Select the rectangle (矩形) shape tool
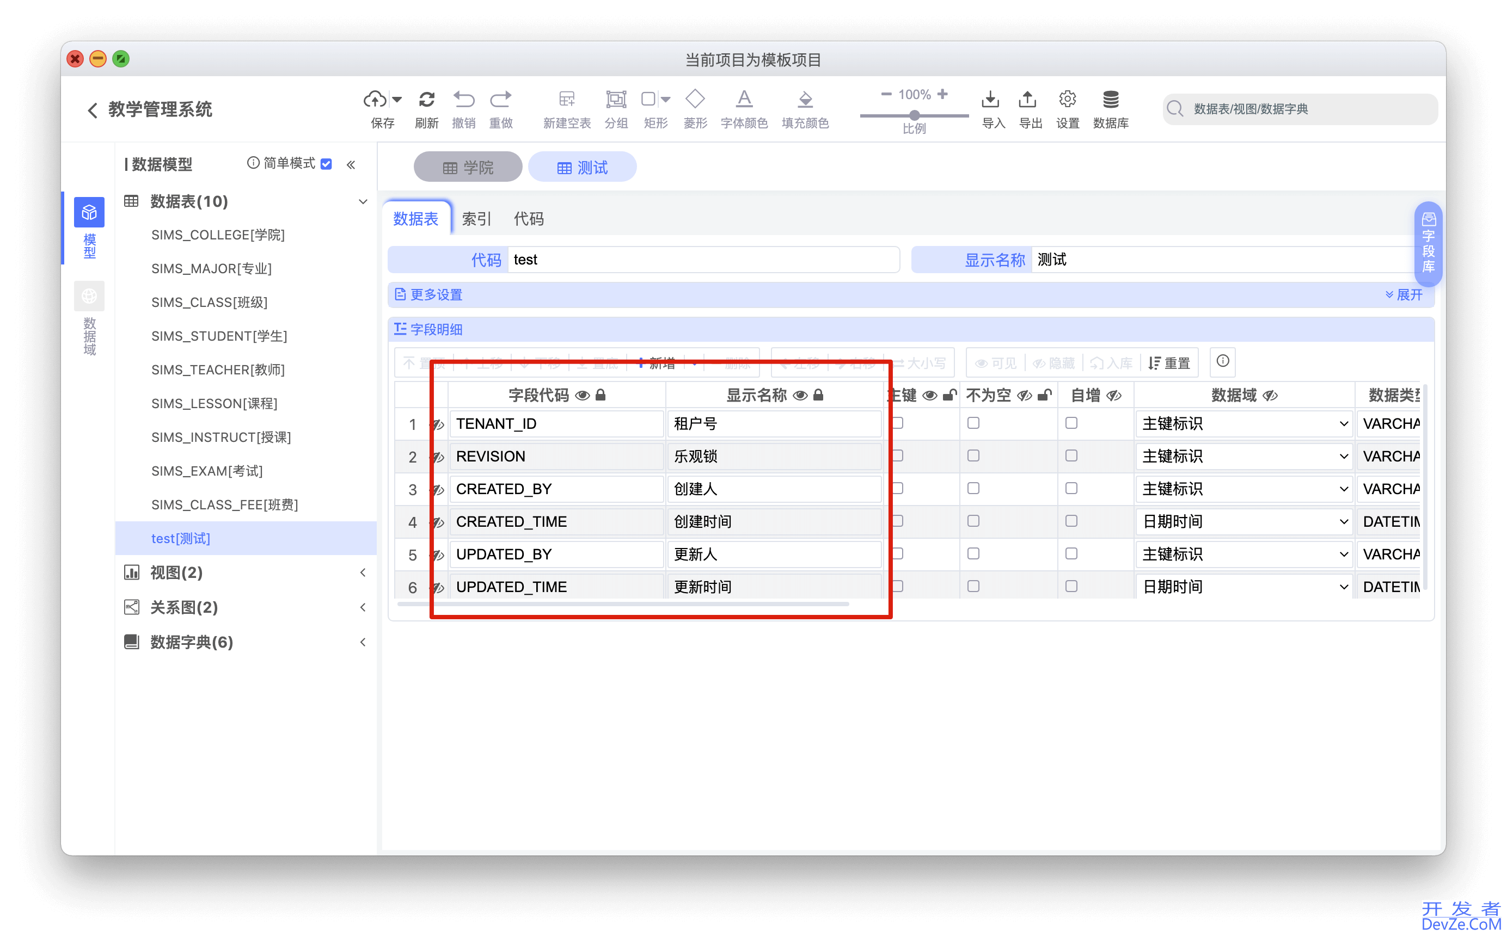 click(648, 99)
